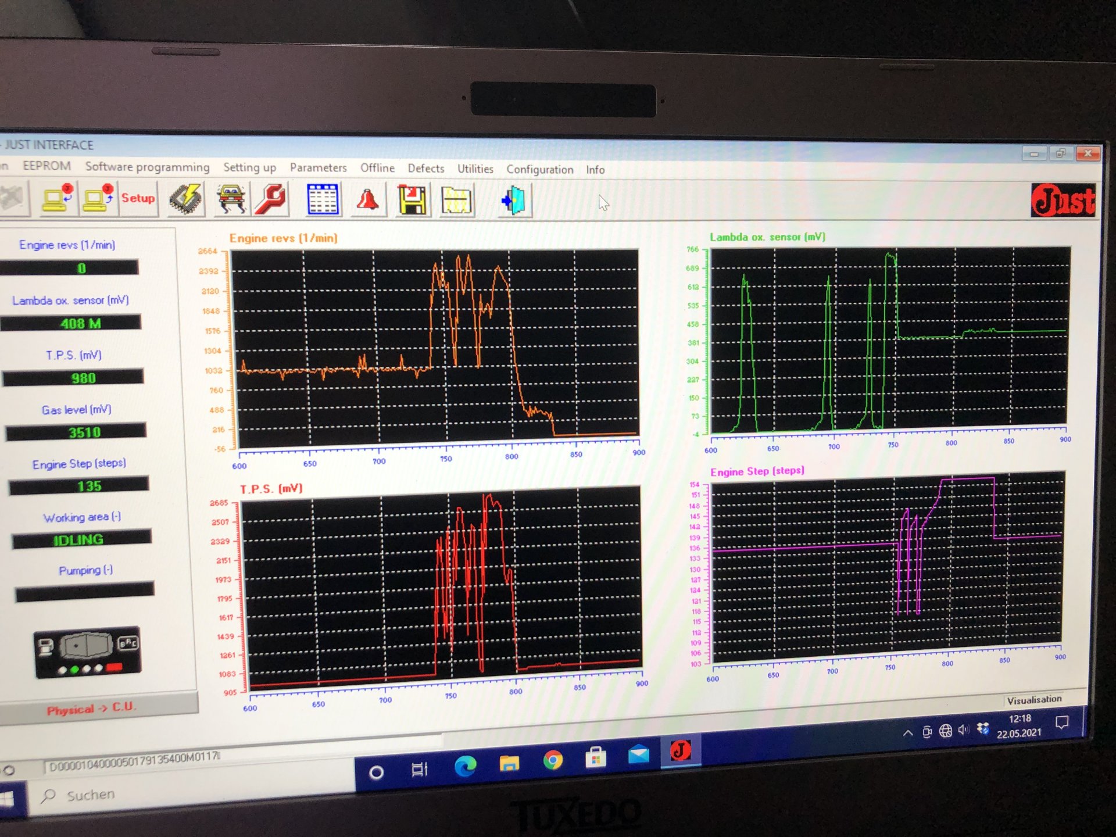
Task: Open the Offline menu
Action: 377,168
